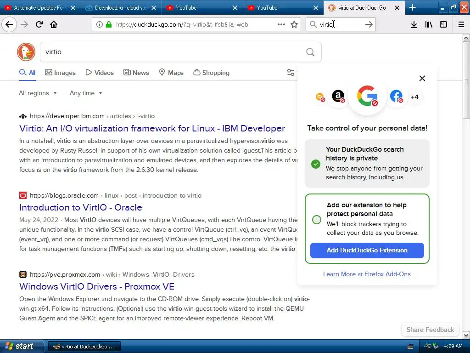This screenshot has height=353, width=470.
Task: Click the scrollbar up arrow
Action: pyautogui.click(x=466, y=38)
